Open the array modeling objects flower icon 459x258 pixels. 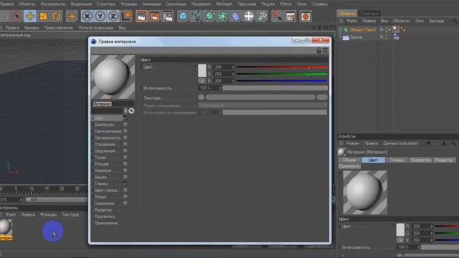[x=222, y=16]
